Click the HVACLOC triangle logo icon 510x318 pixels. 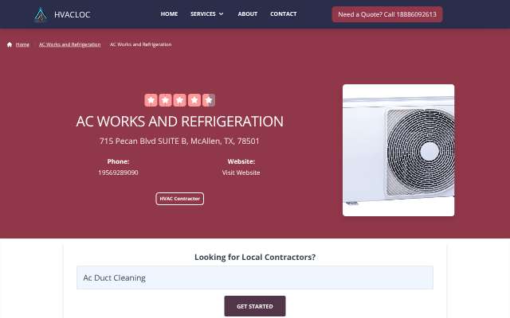click(41, 14)
